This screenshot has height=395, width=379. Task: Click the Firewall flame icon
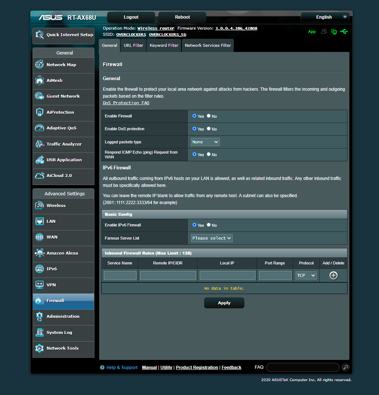pos(40,301)
